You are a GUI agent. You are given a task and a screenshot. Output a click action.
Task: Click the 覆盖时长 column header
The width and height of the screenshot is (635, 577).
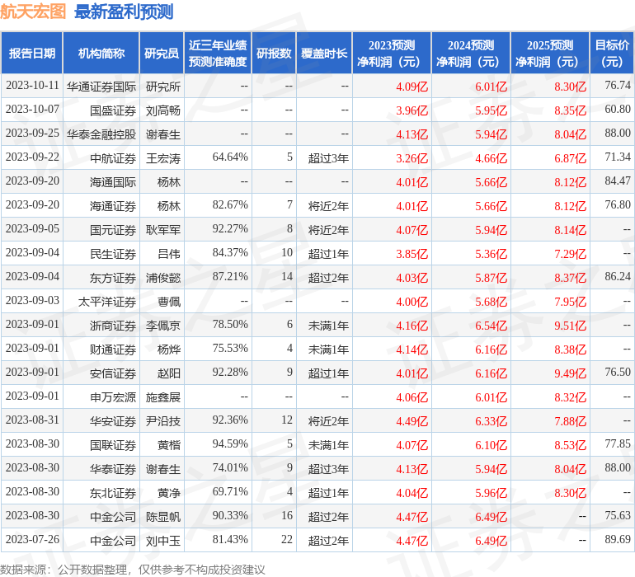(x=324, y=53)
